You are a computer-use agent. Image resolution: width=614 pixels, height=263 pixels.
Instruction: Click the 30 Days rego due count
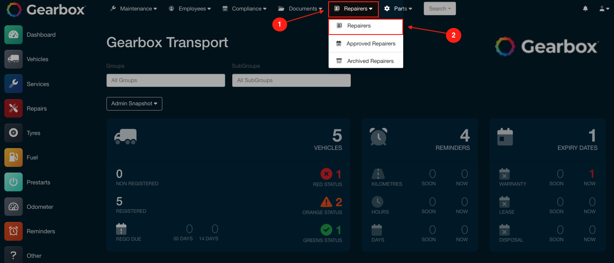click(x=189, y=229)
